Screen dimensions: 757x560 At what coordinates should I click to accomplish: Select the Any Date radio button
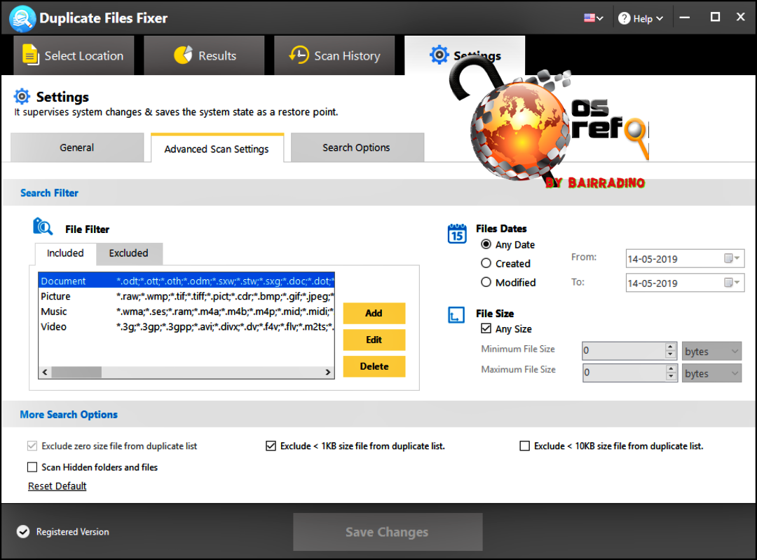click(x=486, y=244)
